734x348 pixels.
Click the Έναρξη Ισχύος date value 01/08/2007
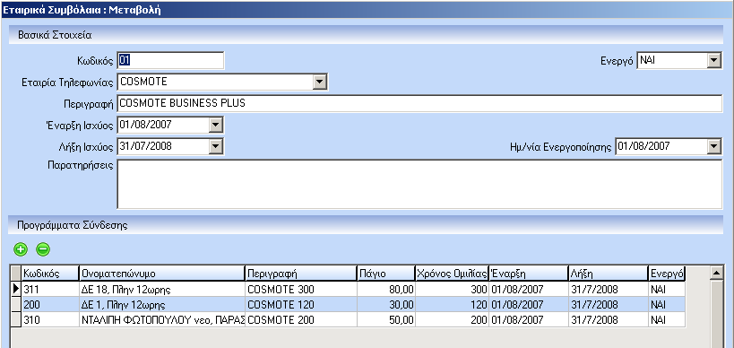pos(145,125)
